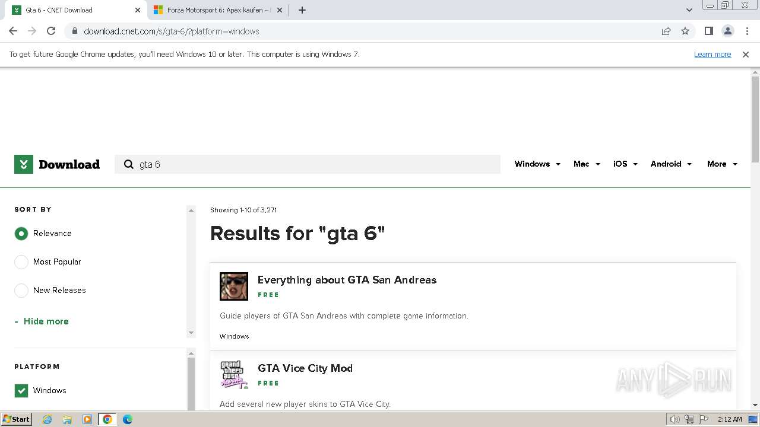Image resolution: width=760 pixels, height=427 pixels.
Task: Click FREE label under GTA San Andreas
Action: tap(268, 295)
